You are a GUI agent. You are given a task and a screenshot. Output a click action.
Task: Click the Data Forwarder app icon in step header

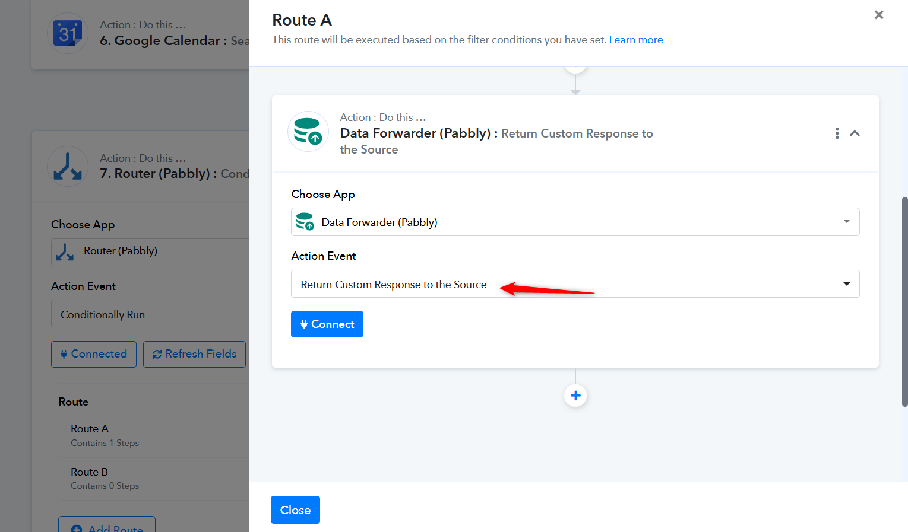coord(308,131)
